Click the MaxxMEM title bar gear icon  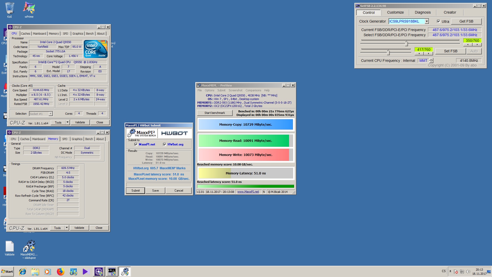coord(199,85)
